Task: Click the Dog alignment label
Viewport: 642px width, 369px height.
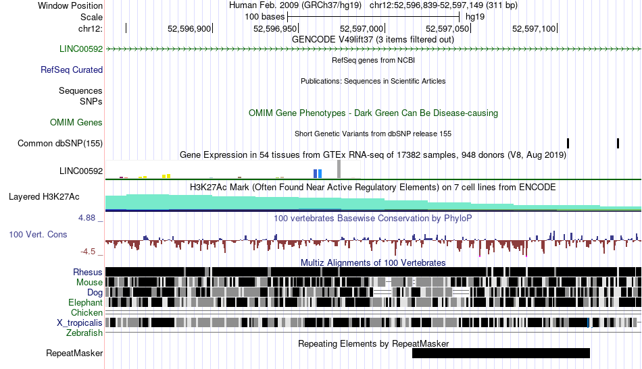Action: pos(95,293)
